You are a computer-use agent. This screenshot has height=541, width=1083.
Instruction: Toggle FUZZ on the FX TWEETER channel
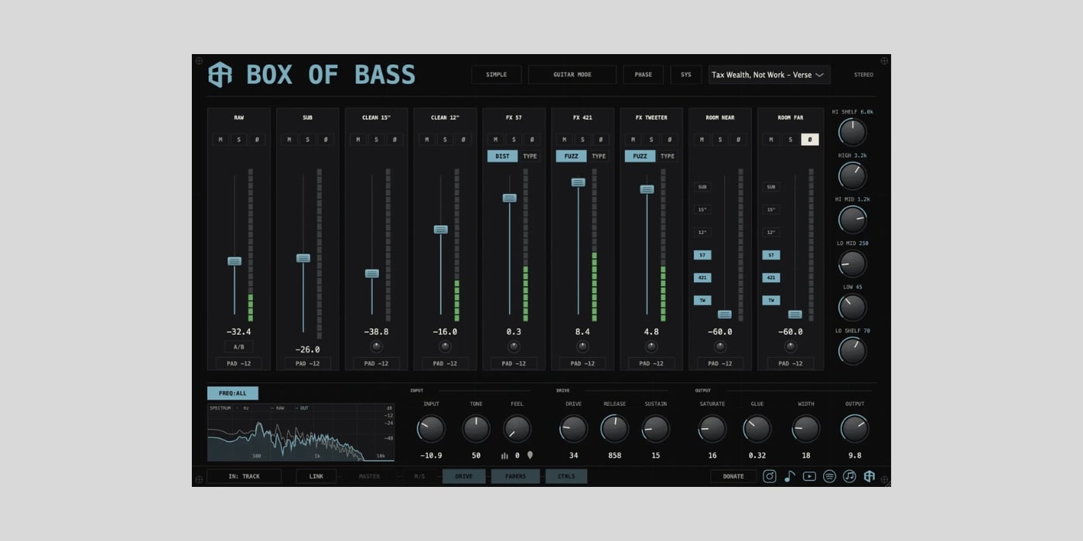click(640, 156)
